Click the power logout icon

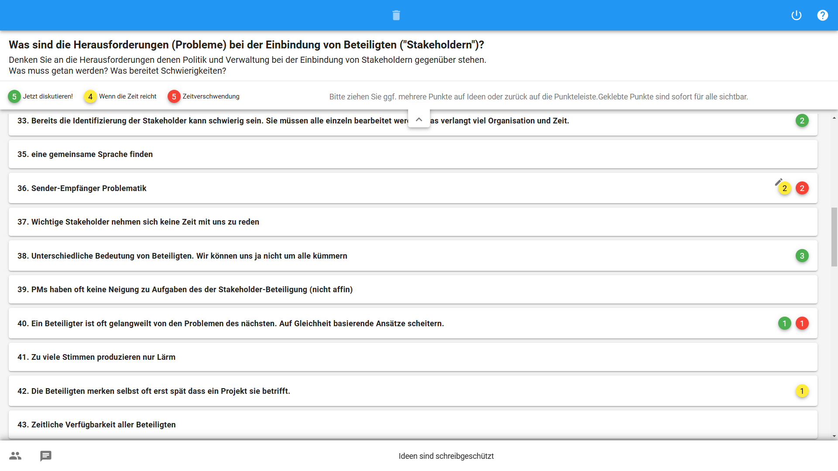797,15
